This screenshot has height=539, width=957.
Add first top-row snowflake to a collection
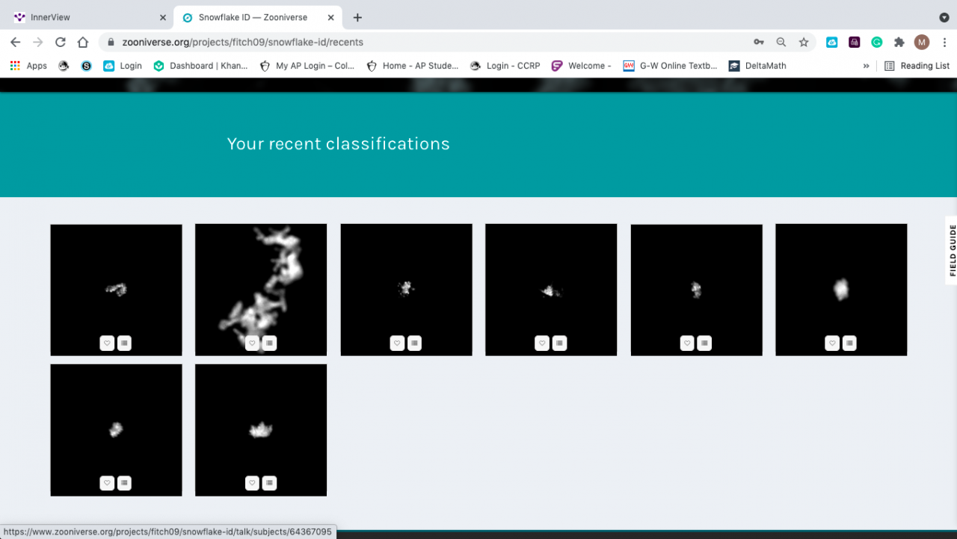tap(125, 343)
